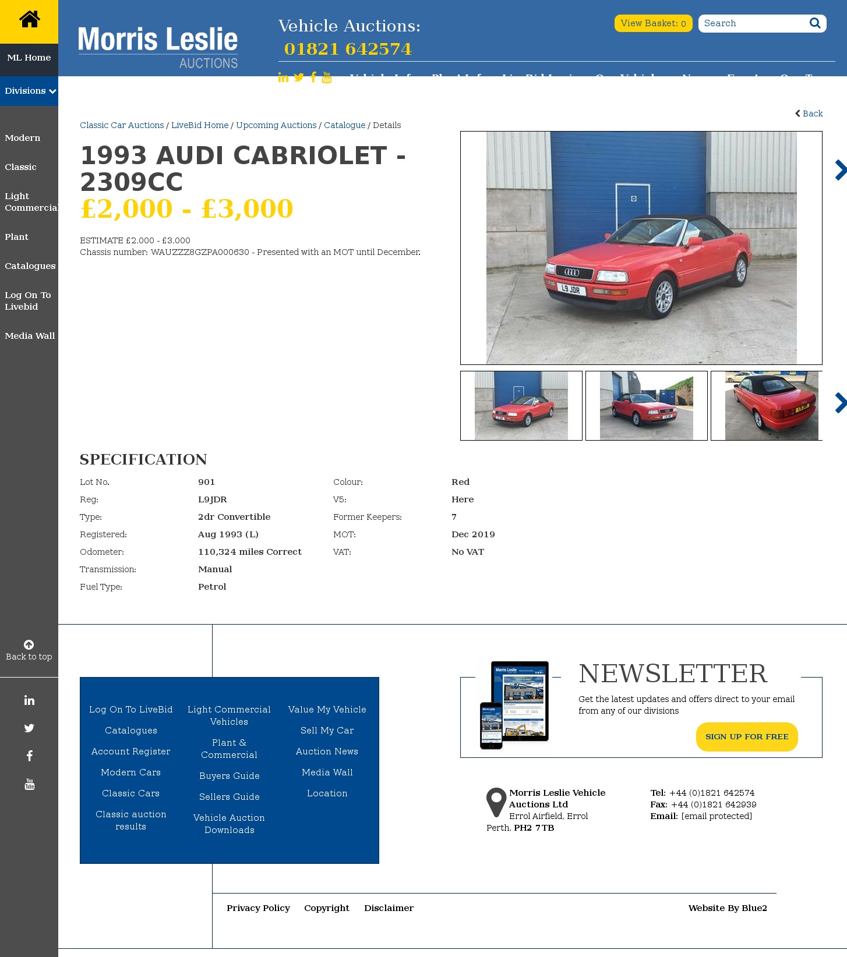Open Sellers Guide footer link
The image size is (847, 957).
pos(230,797)
